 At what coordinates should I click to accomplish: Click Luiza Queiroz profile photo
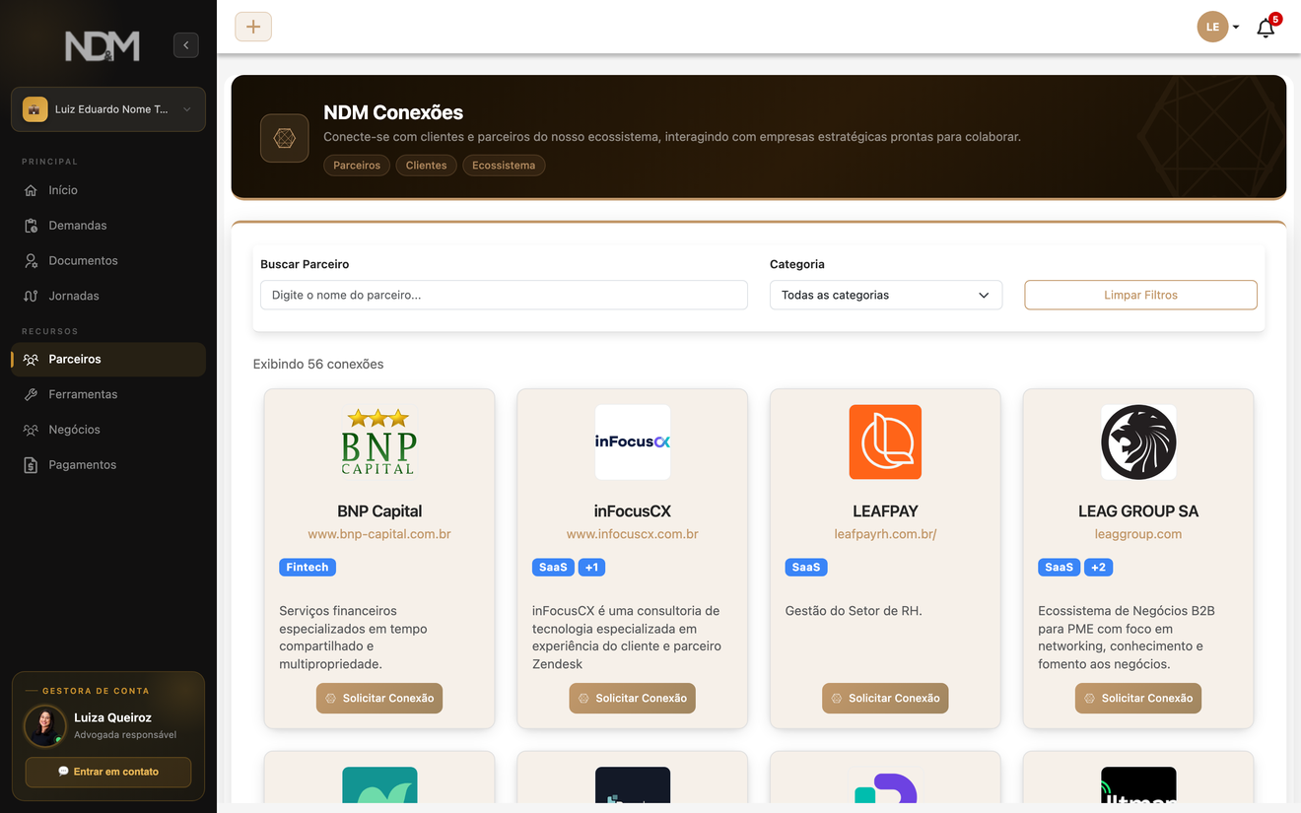click(45, 726)
